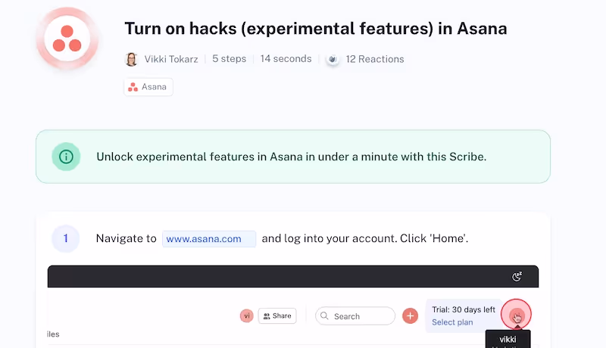Click the '14 seconds' label

pyautogui.click(x=286, y=59)
